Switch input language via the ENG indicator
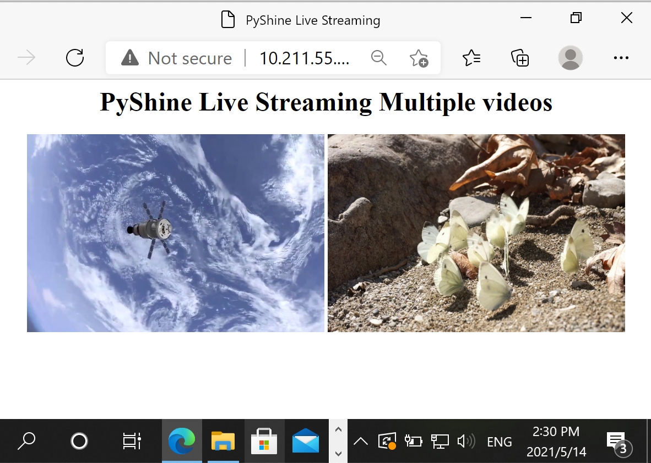This screenshot has height=463, width=651. click(x=500, y=440)
